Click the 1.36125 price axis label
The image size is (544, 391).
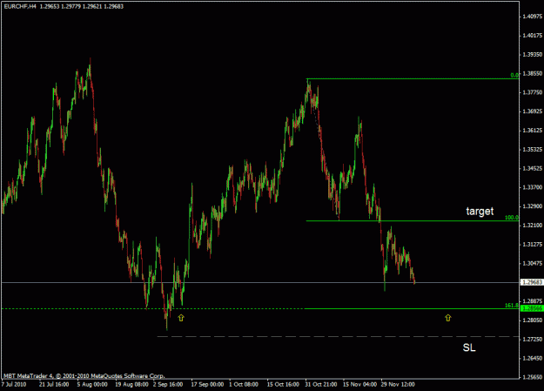tap(533, 131)
